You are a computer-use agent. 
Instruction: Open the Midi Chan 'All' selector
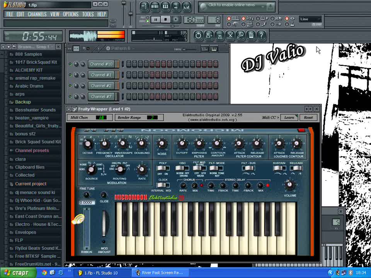tap(101, 117)
